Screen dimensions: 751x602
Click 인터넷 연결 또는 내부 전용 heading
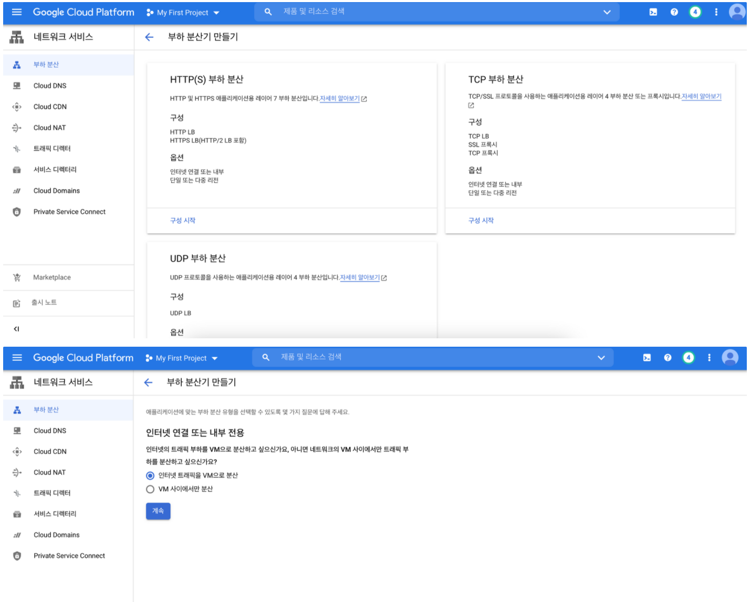coord(195,433)
